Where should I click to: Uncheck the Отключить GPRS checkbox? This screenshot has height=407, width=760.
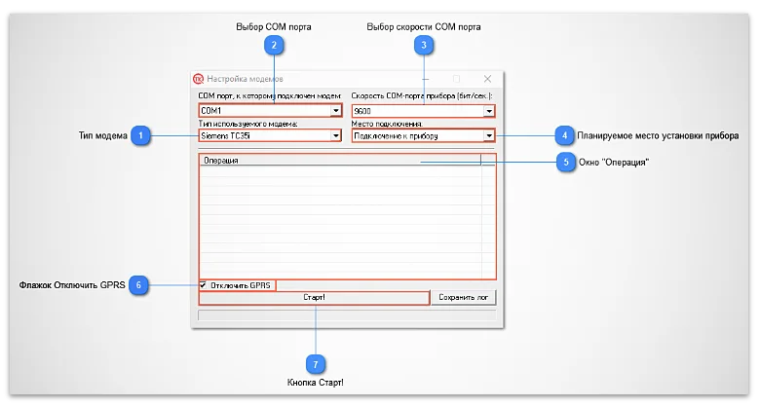[204, 285]
